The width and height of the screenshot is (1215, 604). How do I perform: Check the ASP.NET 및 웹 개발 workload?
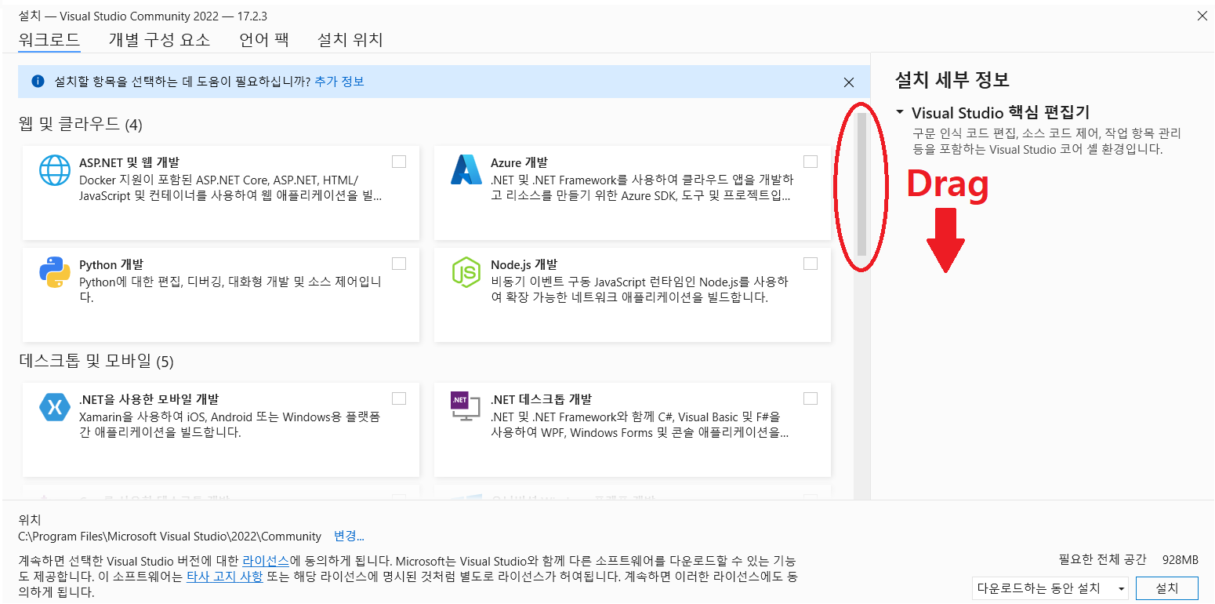[x=399, y=162]
